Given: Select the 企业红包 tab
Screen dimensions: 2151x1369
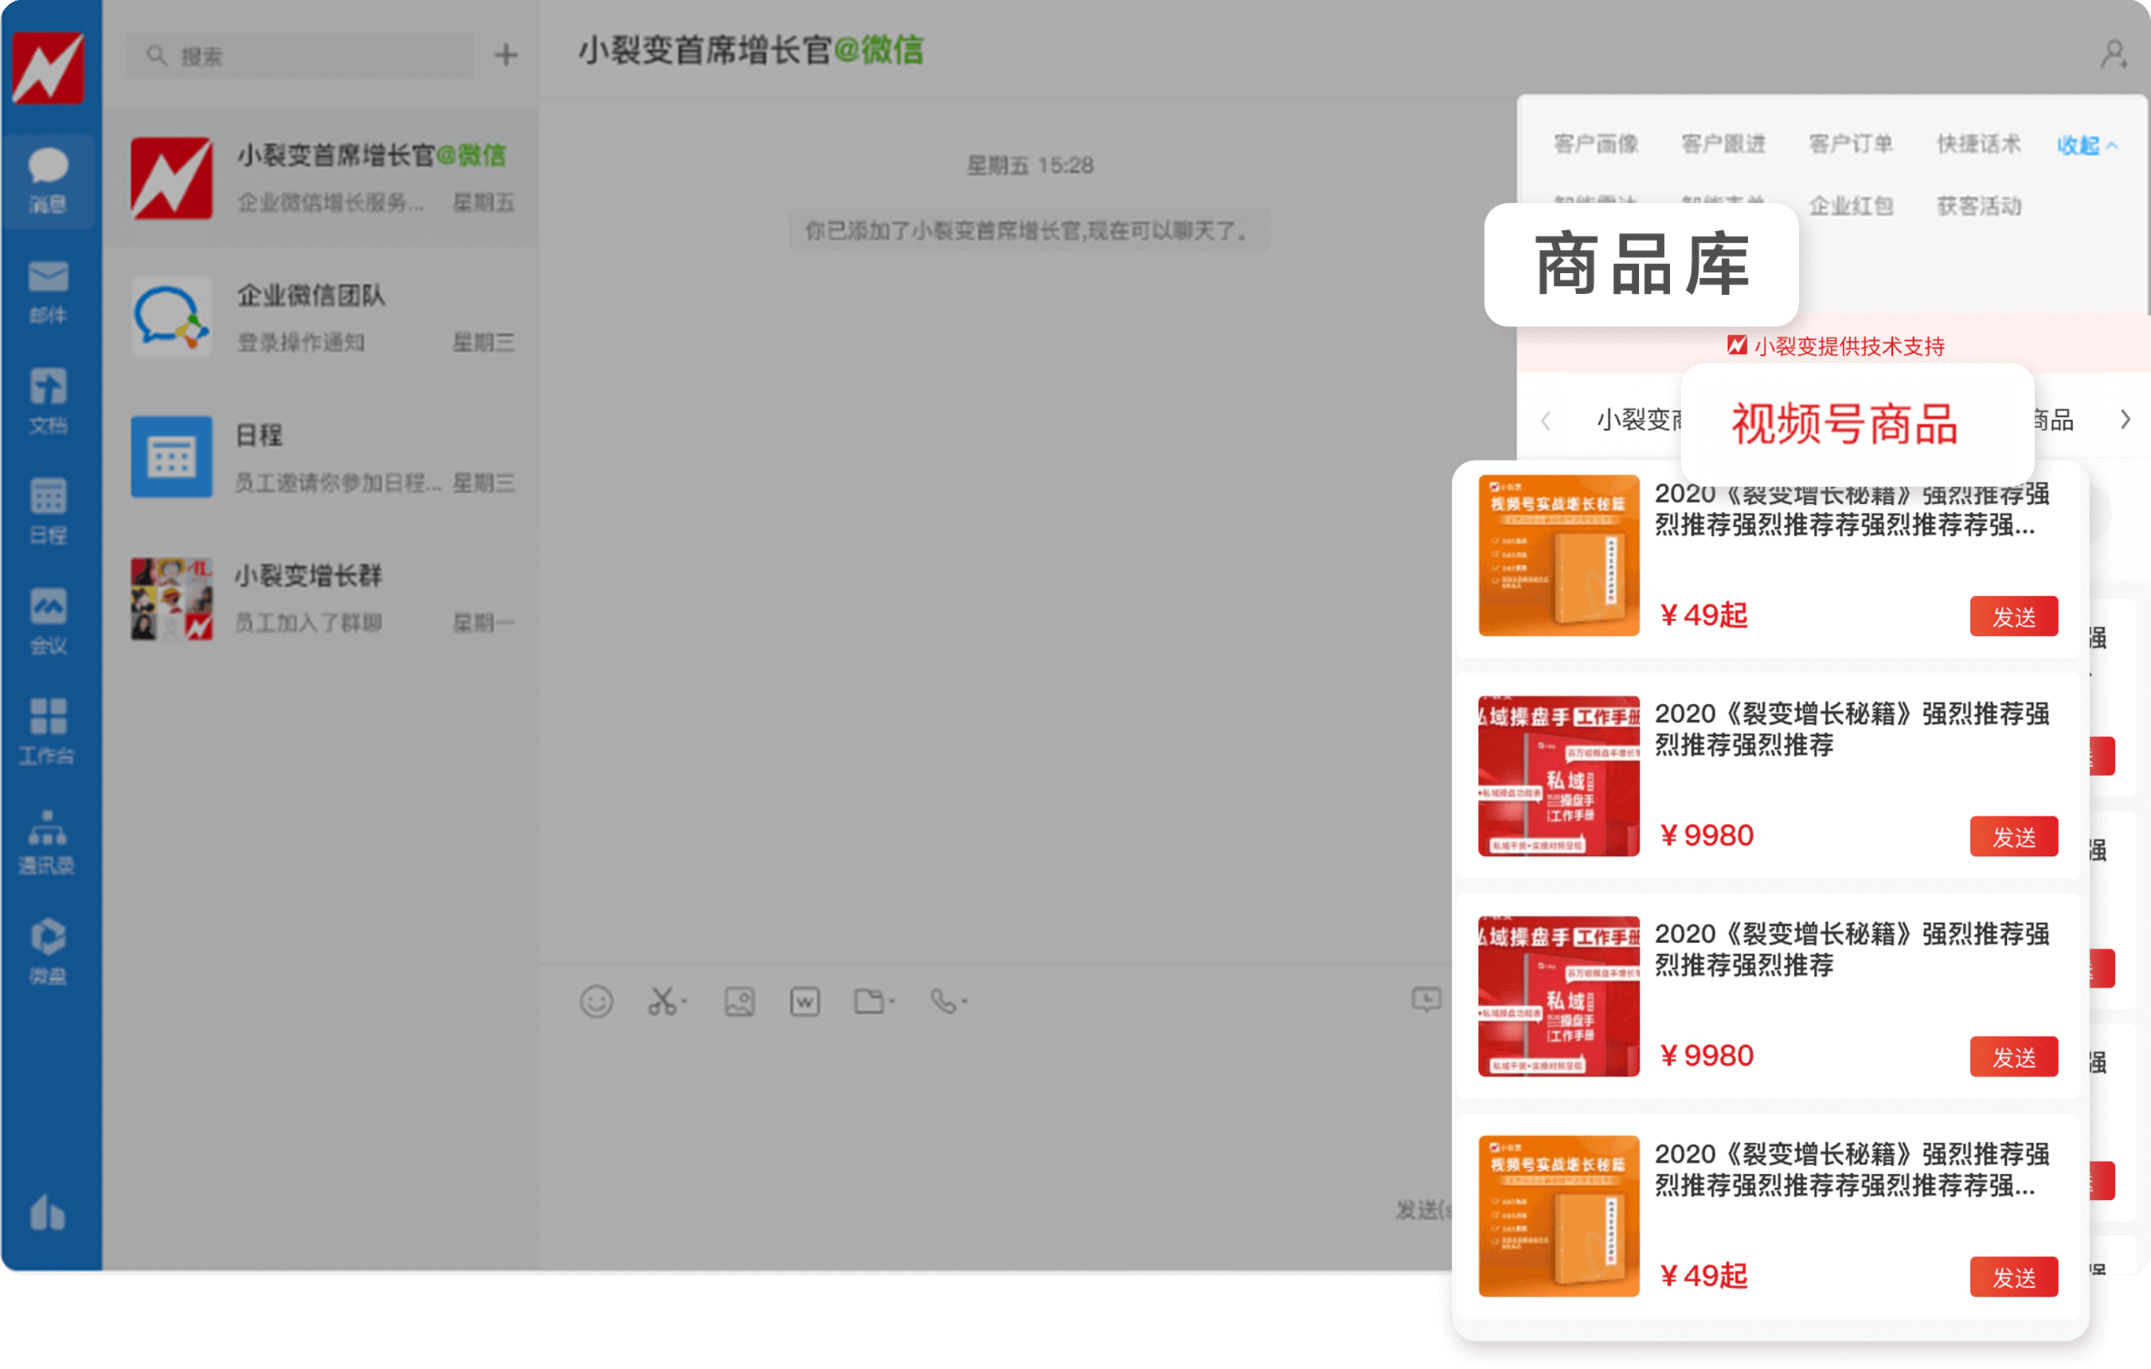Looking at the screenshot, I should 1851,206.
